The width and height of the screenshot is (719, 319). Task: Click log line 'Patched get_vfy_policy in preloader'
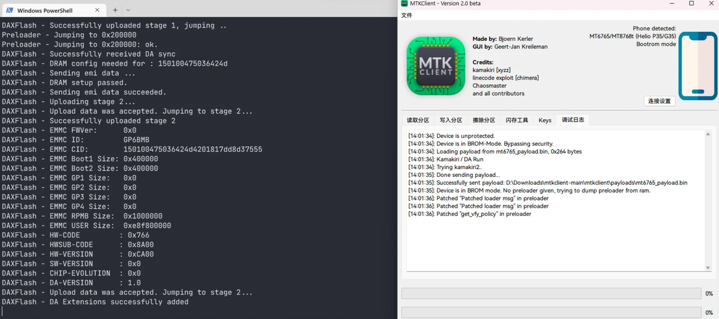[469, 214]
